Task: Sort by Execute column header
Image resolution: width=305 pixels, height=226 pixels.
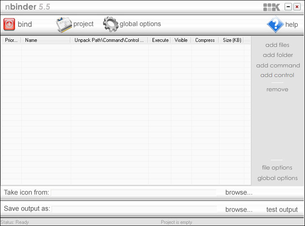Action: (x=160, y=40)
